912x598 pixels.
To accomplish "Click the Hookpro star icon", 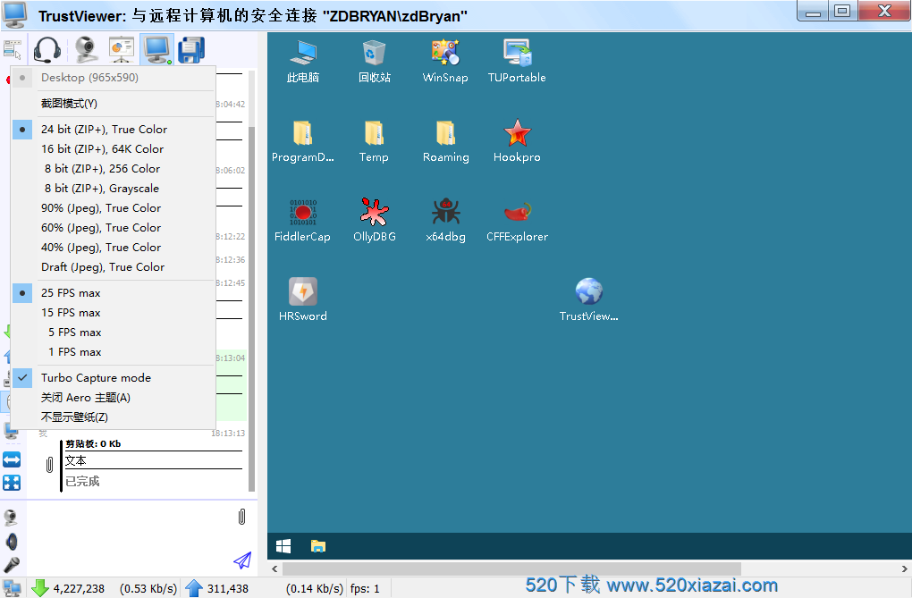I will point(517,140).
